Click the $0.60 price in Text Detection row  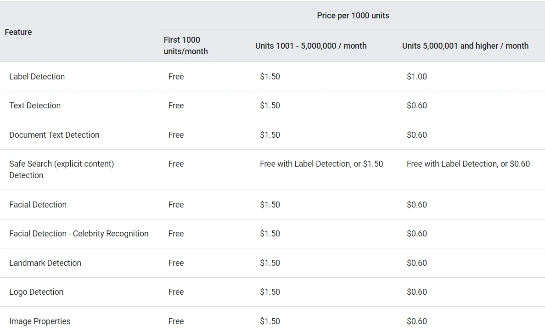pos(416,106)
